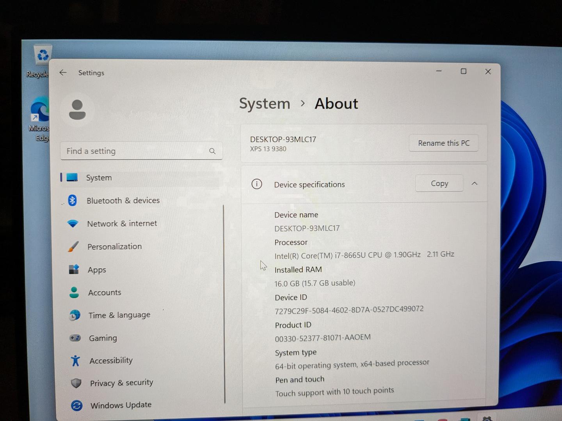Click the Personalization paintbrush icon
This screenshot has height=421, width=562.
point(73,246)
